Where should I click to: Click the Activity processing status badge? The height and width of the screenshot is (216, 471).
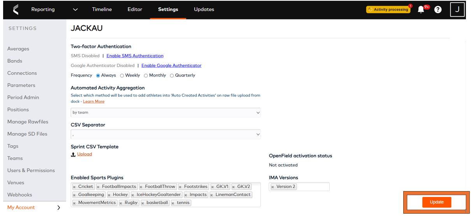(388, 10)
